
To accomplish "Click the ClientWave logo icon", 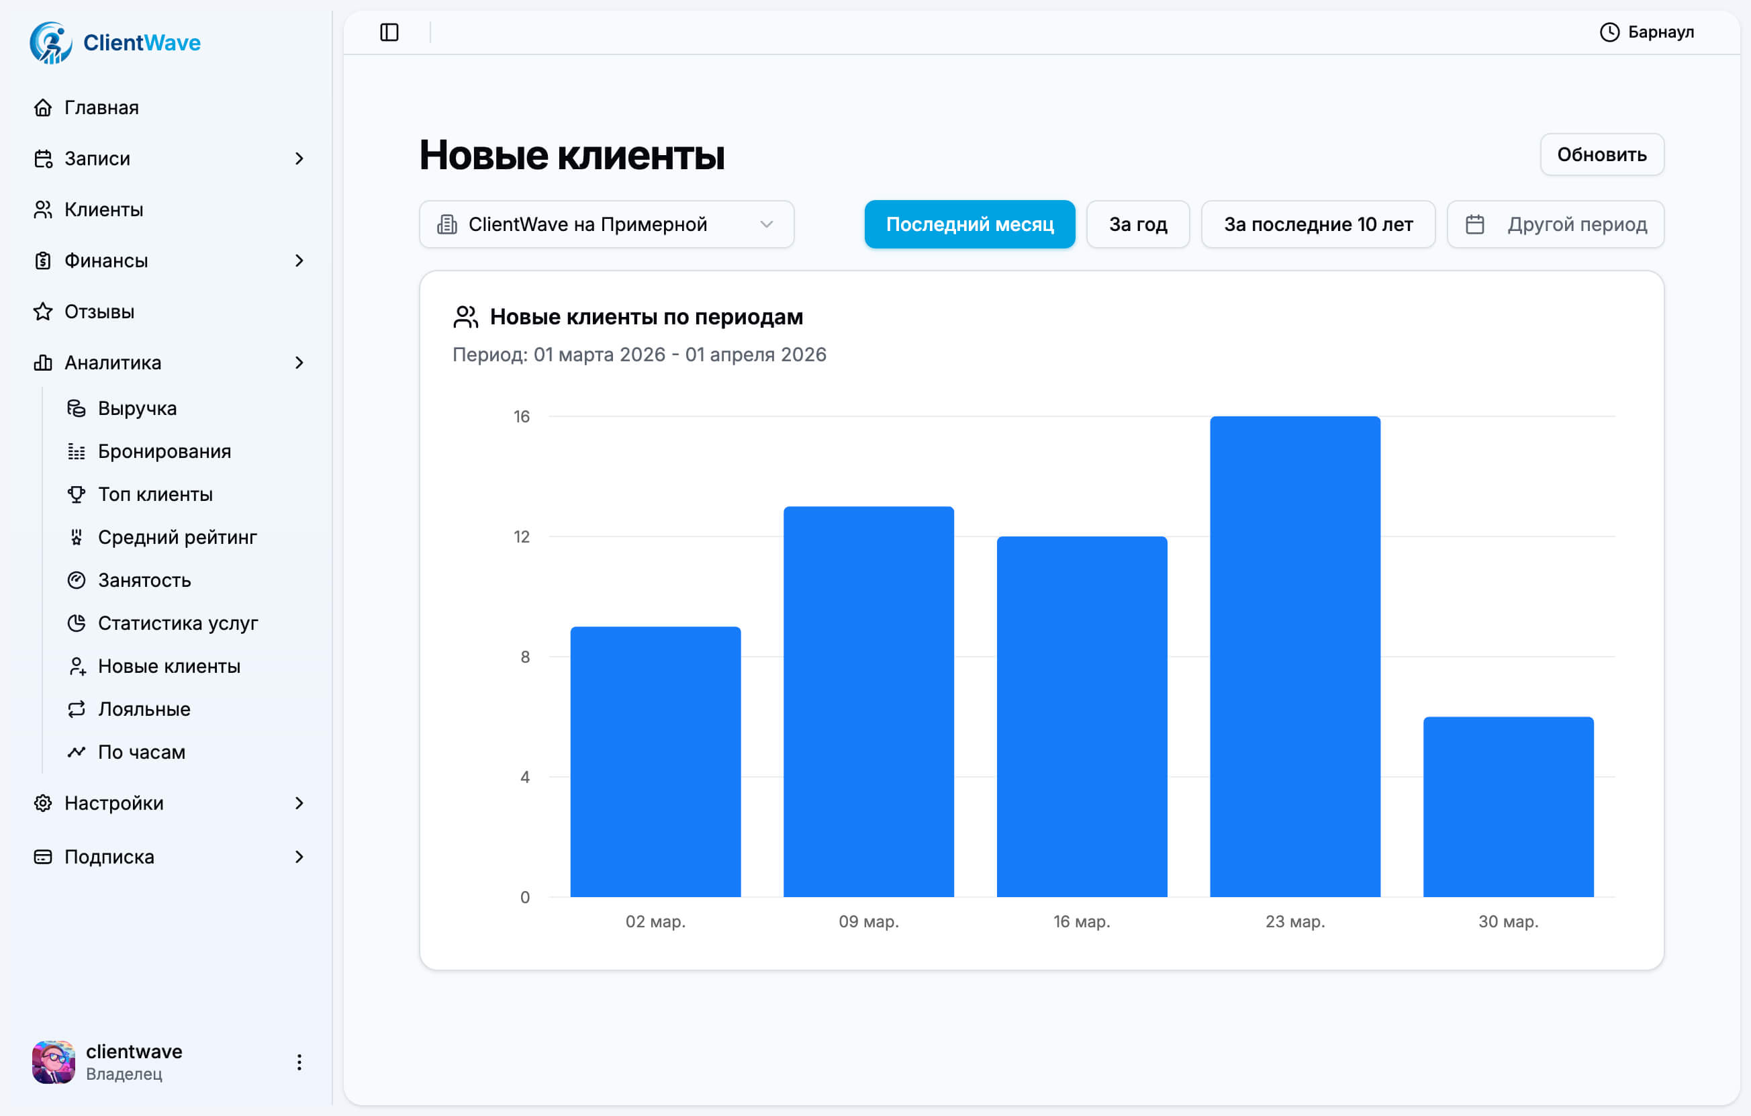I will [x=50, y=42].
